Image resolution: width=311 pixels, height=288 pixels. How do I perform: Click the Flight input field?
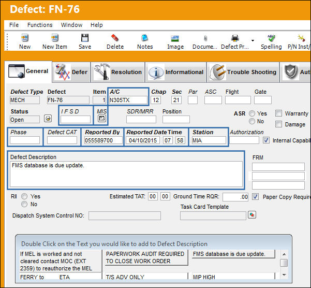pos(238,100)
